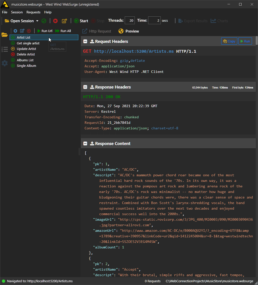Open the Requests menu

click(33, 12)
